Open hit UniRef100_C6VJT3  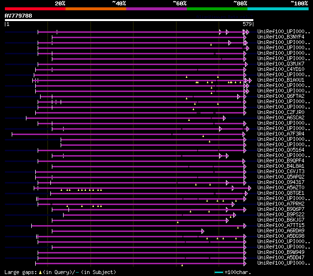click(x=281, y=172)
